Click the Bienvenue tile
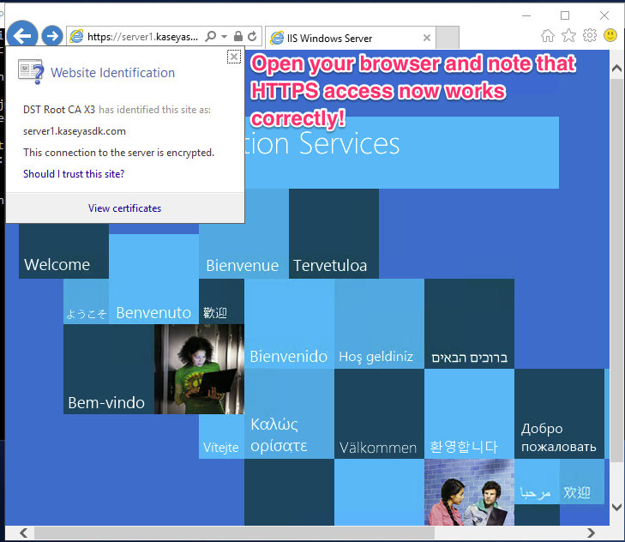 coord(244,234)
